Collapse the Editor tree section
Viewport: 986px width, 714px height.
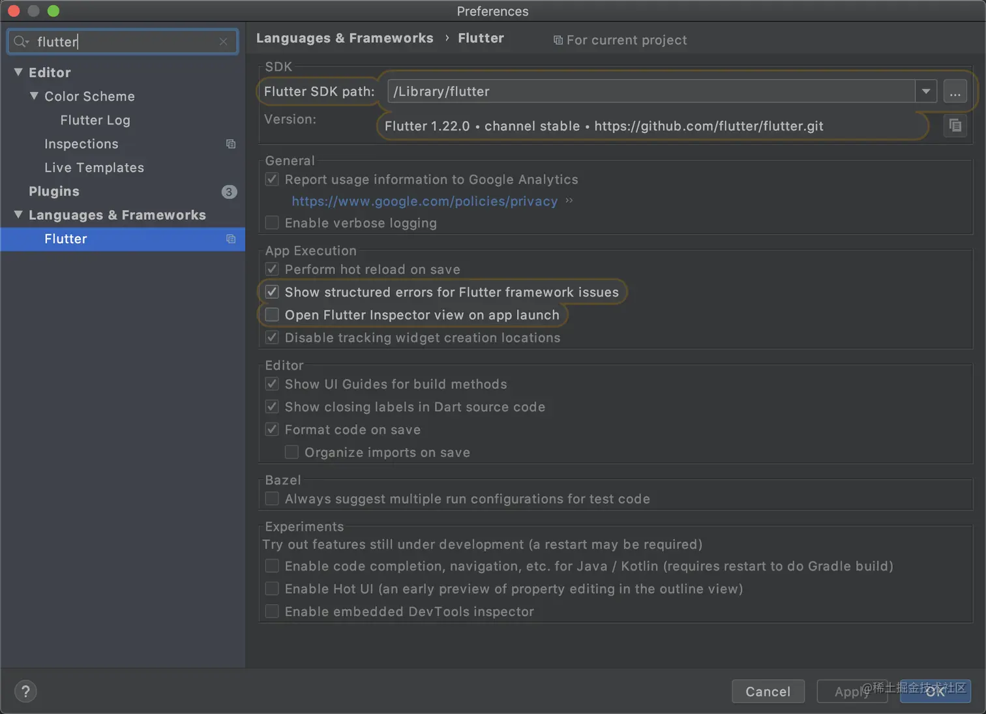tap(18, 72)
